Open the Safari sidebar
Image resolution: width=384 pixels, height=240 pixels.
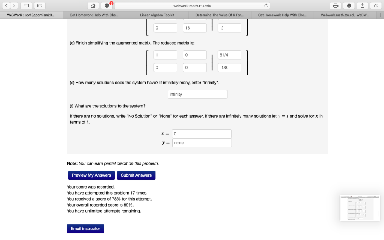tap(26, 6)
